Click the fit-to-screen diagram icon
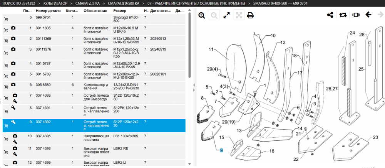 (239, 15)
